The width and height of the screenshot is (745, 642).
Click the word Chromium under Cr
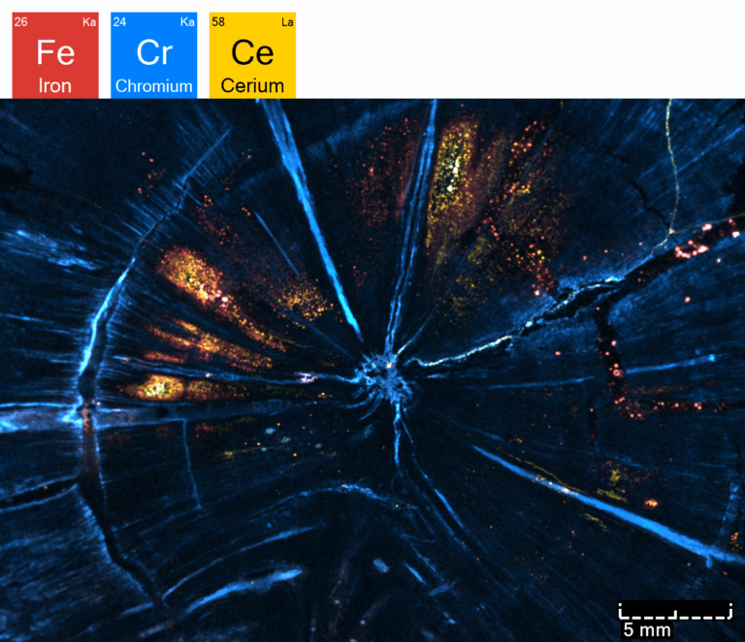point(154,86)
